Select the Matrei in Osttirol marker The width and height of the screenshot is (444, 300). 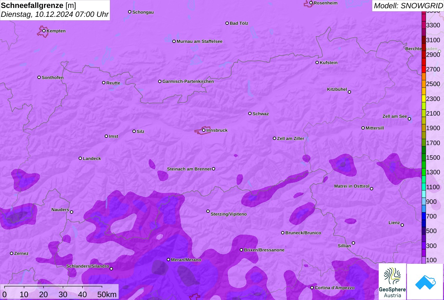pos(371,189)
